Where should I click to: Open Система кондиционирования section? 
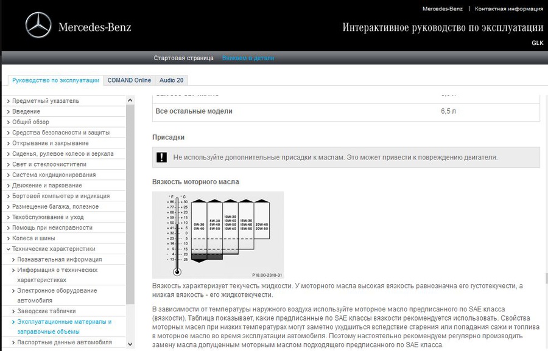54,175
